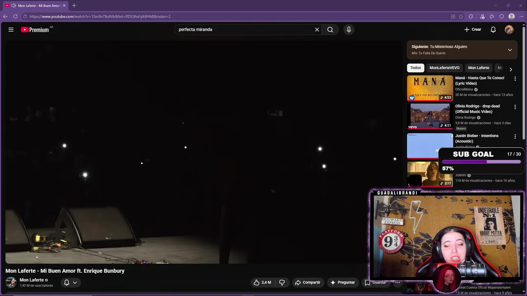
Task: Save the video with Guardar
Action: 375,282
